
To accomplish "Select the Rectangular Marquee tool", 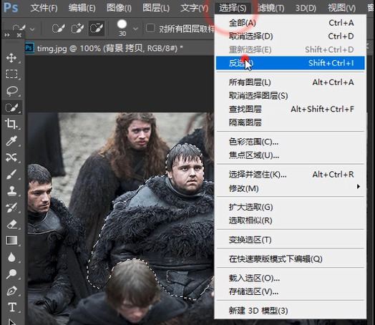I will coord(11,74).
